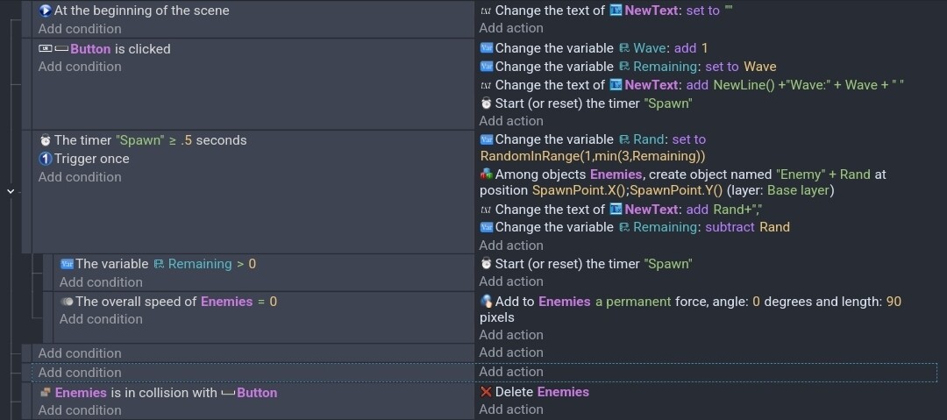Select the NewText object in first action
947x420 pixels.
tap(651, 11)
